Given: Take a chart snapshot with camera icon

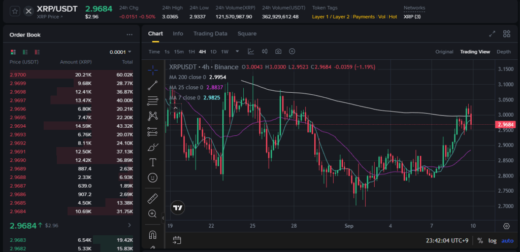Looking at the screenshot, I should 278,51.
